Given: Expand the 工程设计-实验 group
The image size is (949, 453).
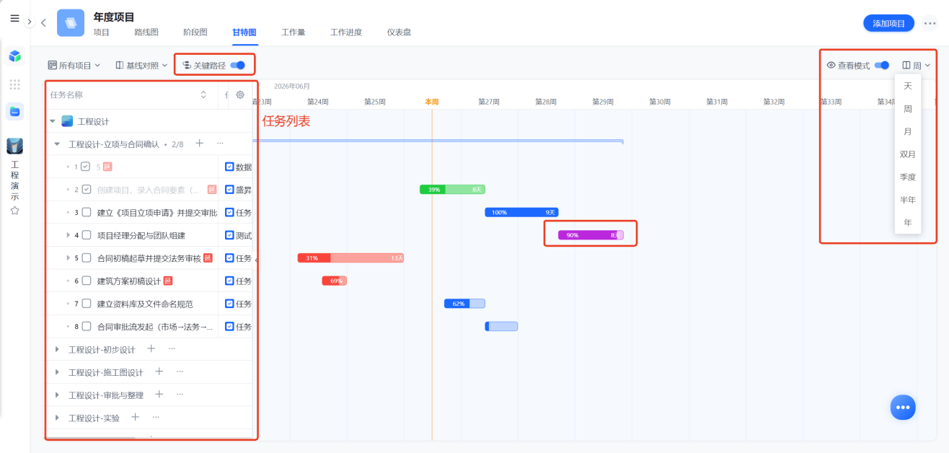Looking at the screenshot, I should (57, 418).
